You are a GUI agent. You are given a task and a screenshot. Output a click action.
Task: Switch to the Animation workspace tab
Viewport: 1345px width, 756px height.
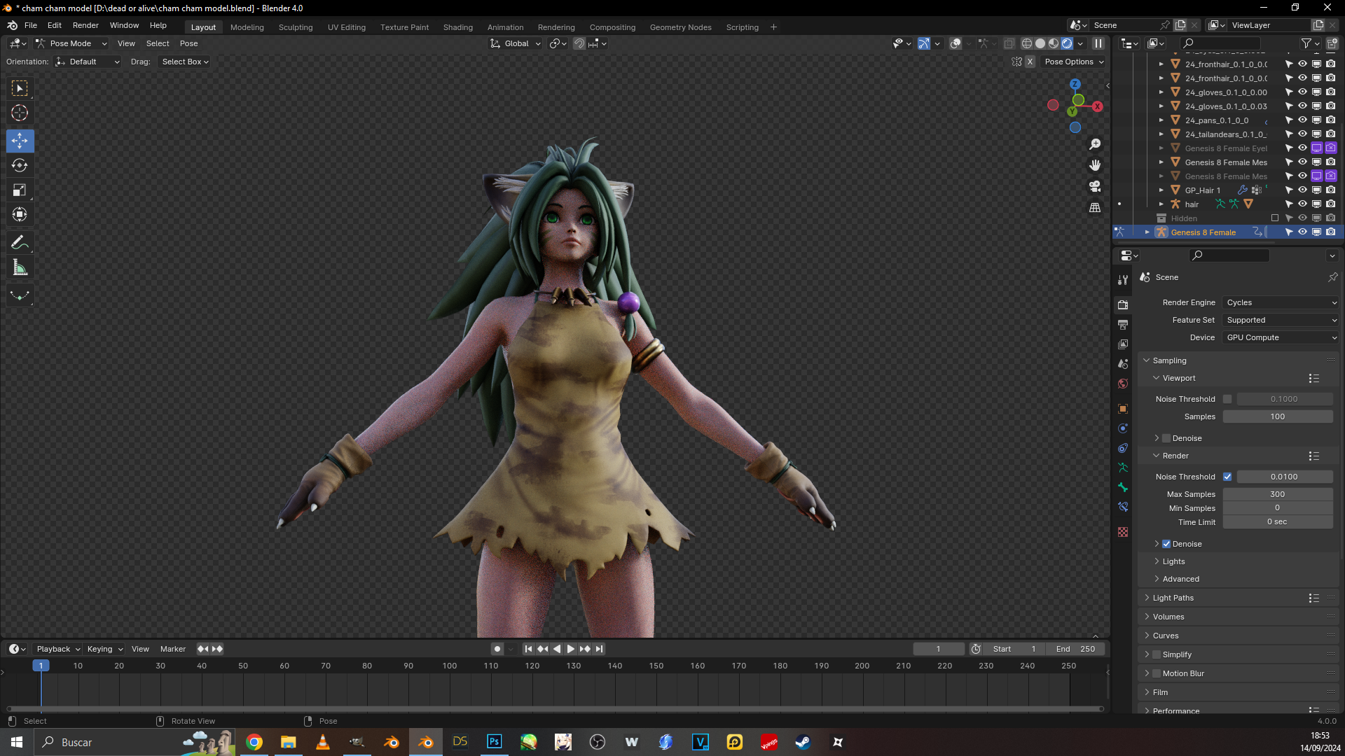click(506, 27)
